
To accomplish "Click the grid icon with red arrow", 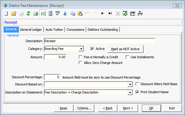I will pos(140,13).
